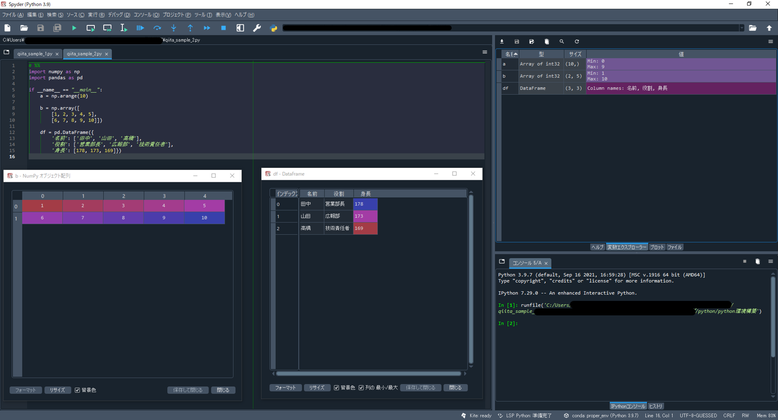Viewport: 778px width, 420px height.
Task: Switch to the qiita_sample_1.py editor tab
Action: (36, 54)
